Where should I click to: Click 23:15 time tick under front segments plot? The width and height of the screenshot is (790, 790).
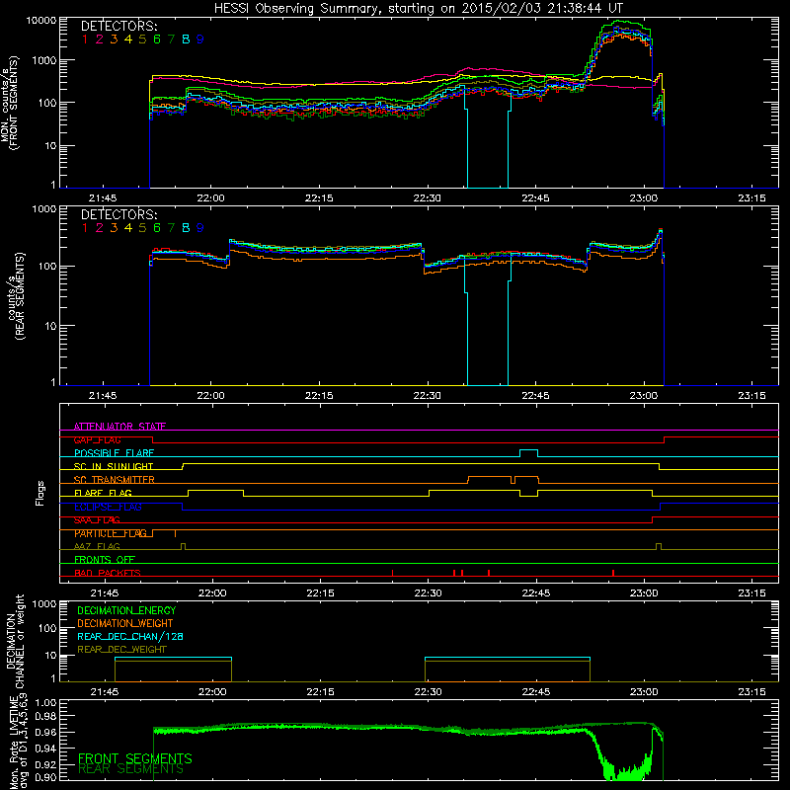pyautogui.click(x=751, y=198)
